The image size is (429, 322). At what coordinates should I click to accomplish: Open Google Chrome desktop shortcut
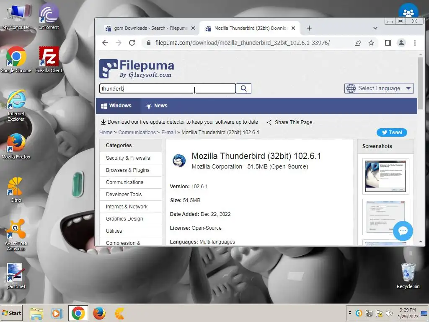16,60
